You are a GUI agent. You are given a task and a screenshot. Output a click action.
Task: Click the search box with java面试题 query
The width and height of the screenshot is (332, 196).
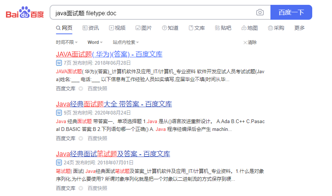tap(160, 13)
